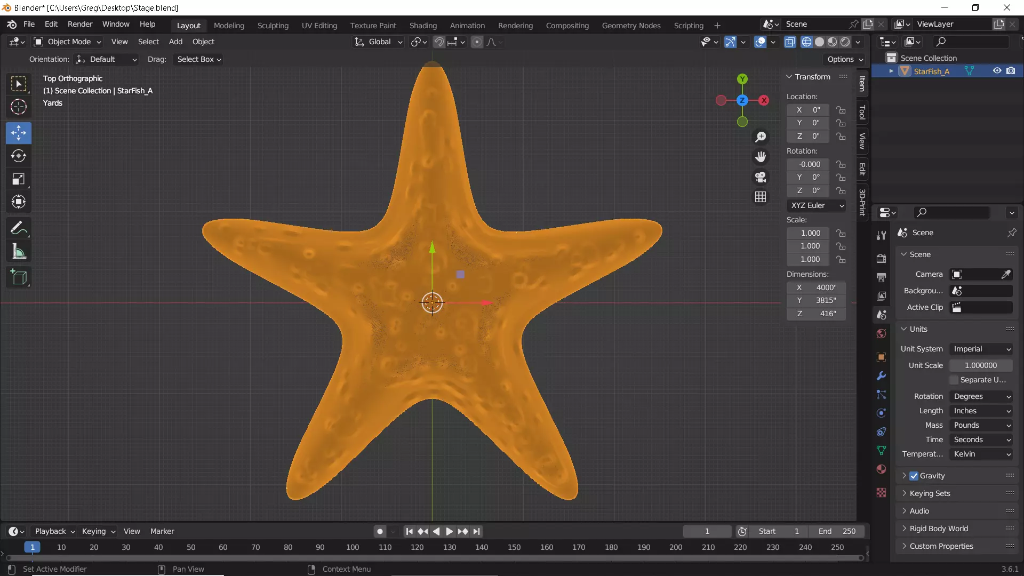Enable Separate Units checkbox
Screen dimensions: 1024x576
[x=954, y=380]
